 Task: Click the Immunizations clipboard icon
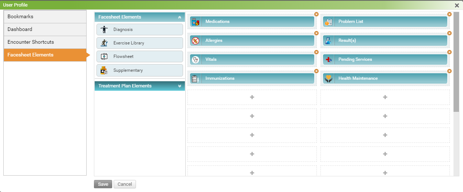point(196,79)
